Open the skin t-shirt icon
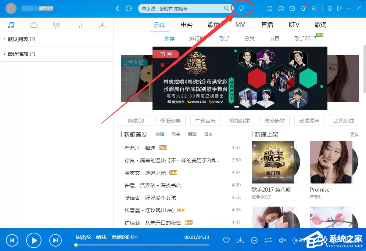The width and height of the screenshot is (366, 251). coord(303,8)
